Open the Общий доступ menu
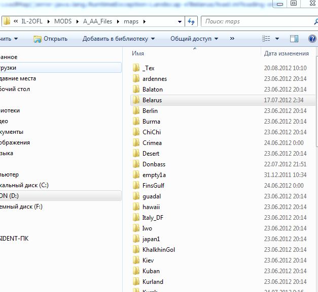Viewport: 318px width, 292px height. [x=194, y=39]
